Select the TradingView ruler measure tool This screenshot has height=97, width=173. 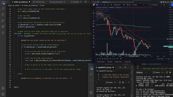coord(94,30)
